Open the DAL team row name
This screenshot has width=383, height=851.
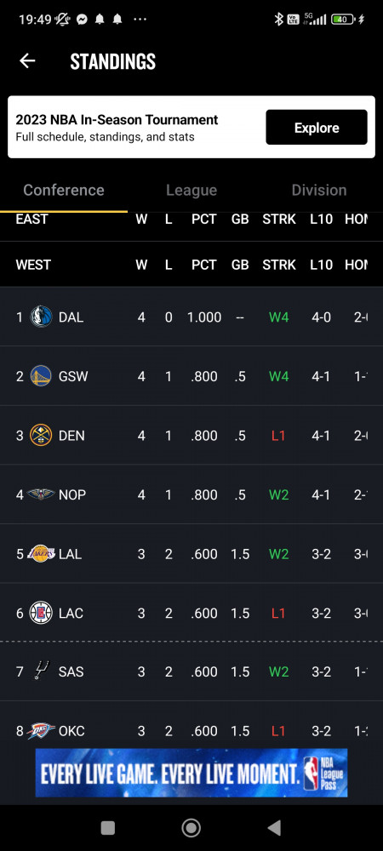tap(71, 317)
